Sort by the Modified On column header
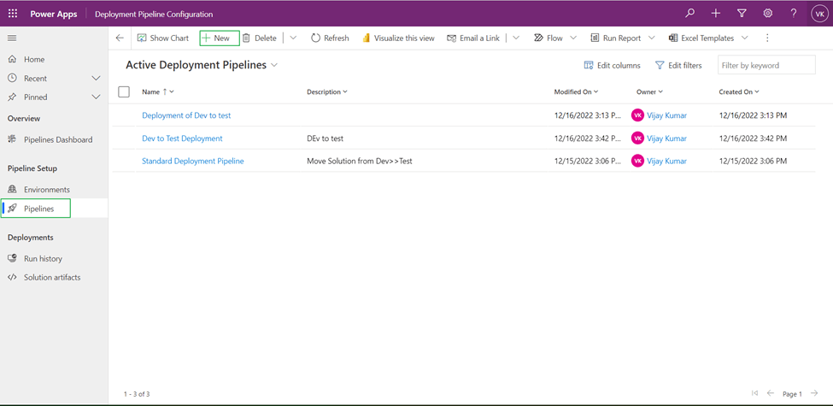 pos(575,91)
